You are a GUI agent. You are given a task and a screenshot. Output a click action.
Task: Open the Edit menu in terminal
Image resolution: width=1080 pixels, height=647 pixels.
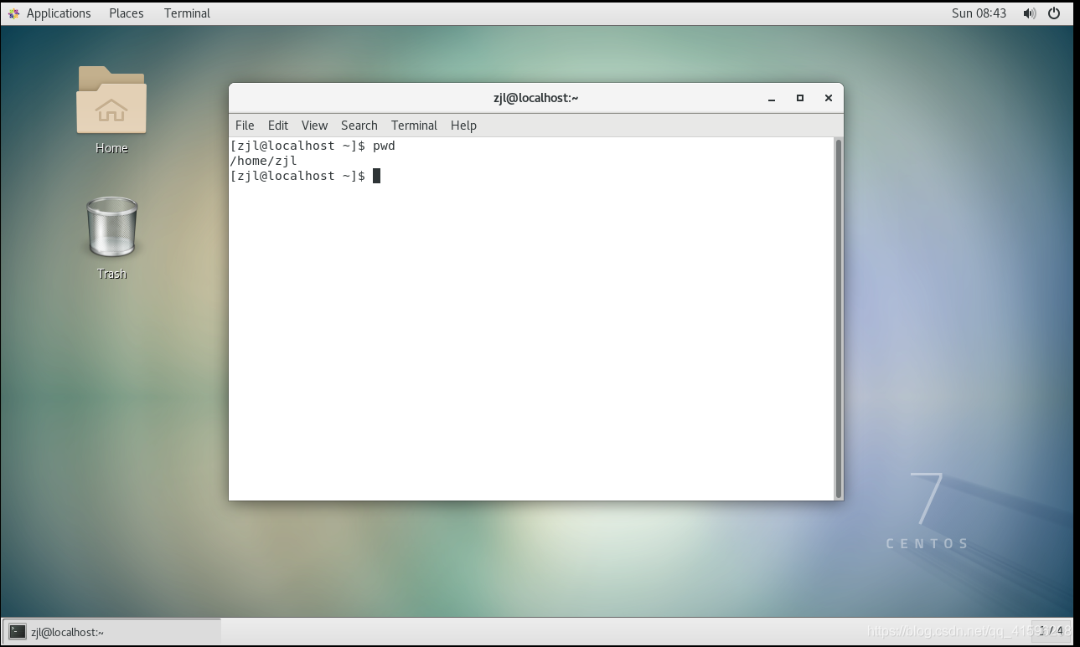coord(278,126)
